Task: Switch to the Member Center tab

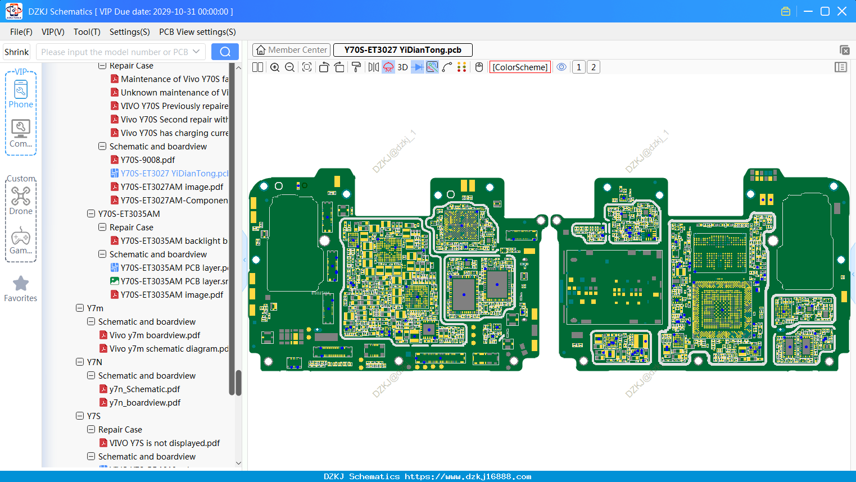Action: [x=291, y=50]
